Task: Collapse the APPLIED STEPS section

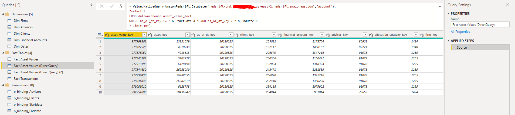Action: tap(448, 41)
